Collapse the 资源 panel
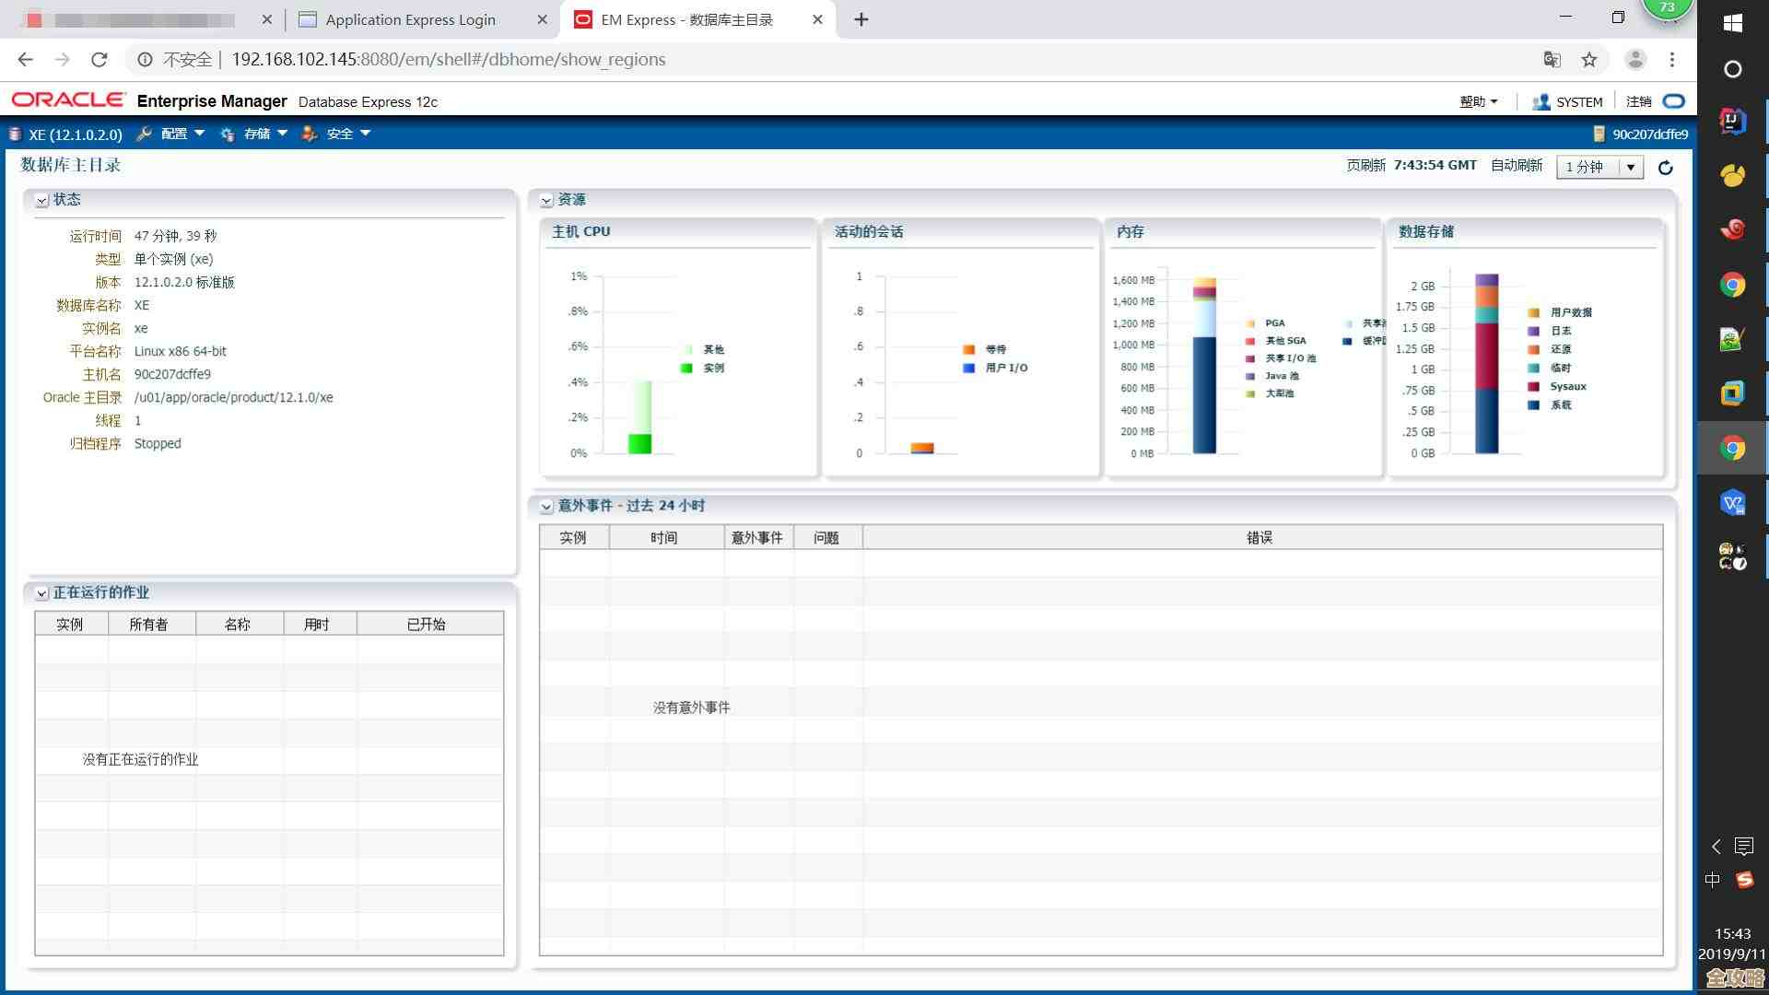1769x995 pixels. point(545,199)
